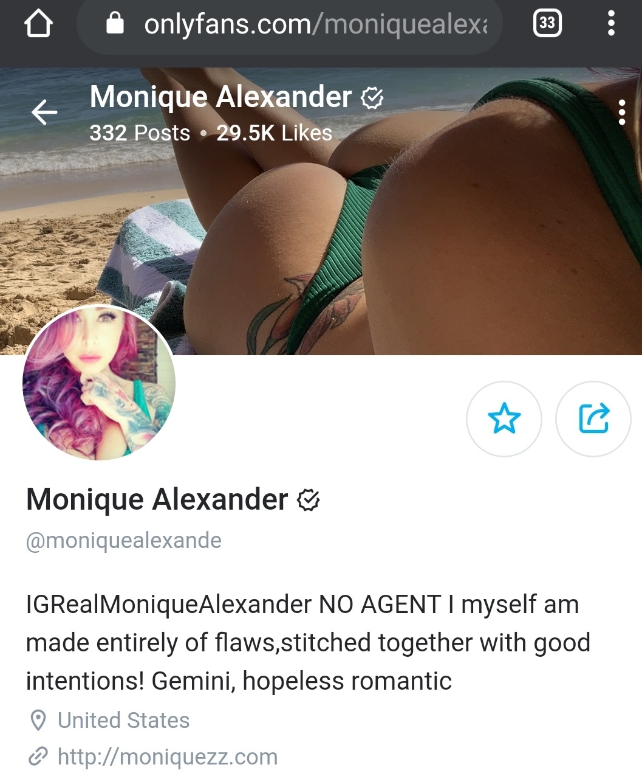This screenshot has height=773, width=642.
Task: Click the onlyfans.com address bar
Action: coord(290,24)
